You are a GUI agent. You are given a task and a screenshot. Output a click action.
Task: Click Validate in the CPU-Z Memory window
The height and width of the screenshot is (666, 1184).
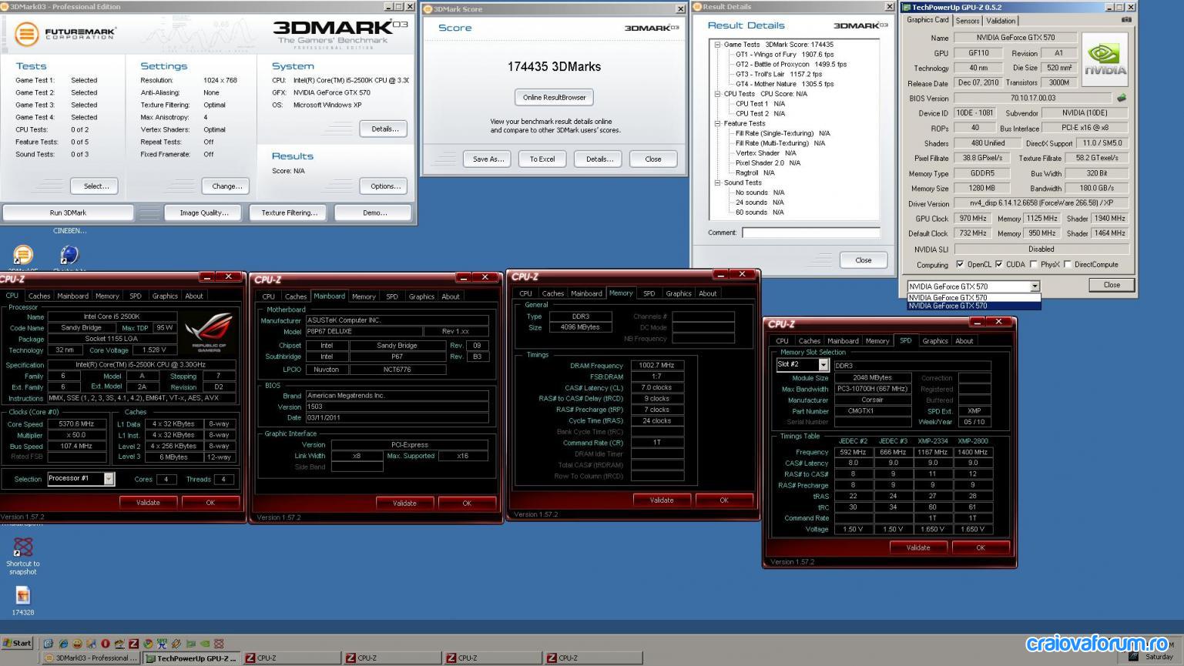click(x=662, y=500)
